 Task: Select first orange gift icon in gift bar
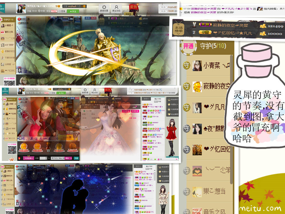(24, 147)
